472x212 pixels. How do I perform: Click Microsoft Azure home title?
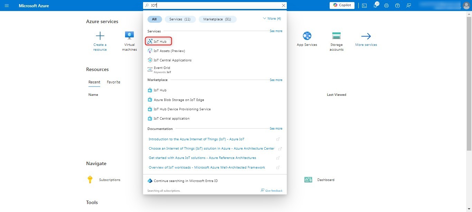pos(34,6)
